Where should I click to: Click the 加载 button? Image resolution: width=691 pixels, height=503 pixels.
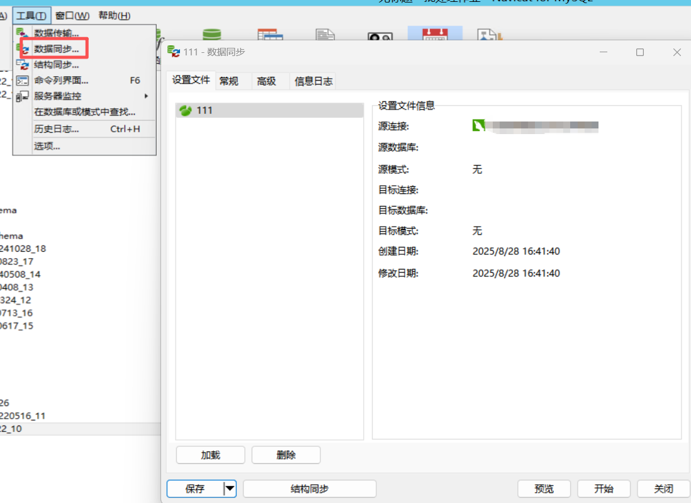211,455
